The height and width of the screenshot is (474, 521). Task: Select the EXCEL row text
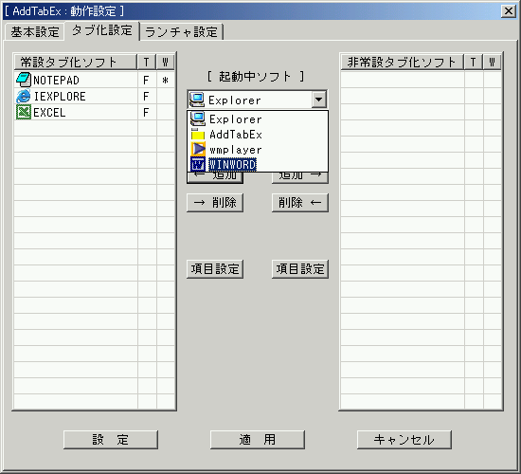49,113
